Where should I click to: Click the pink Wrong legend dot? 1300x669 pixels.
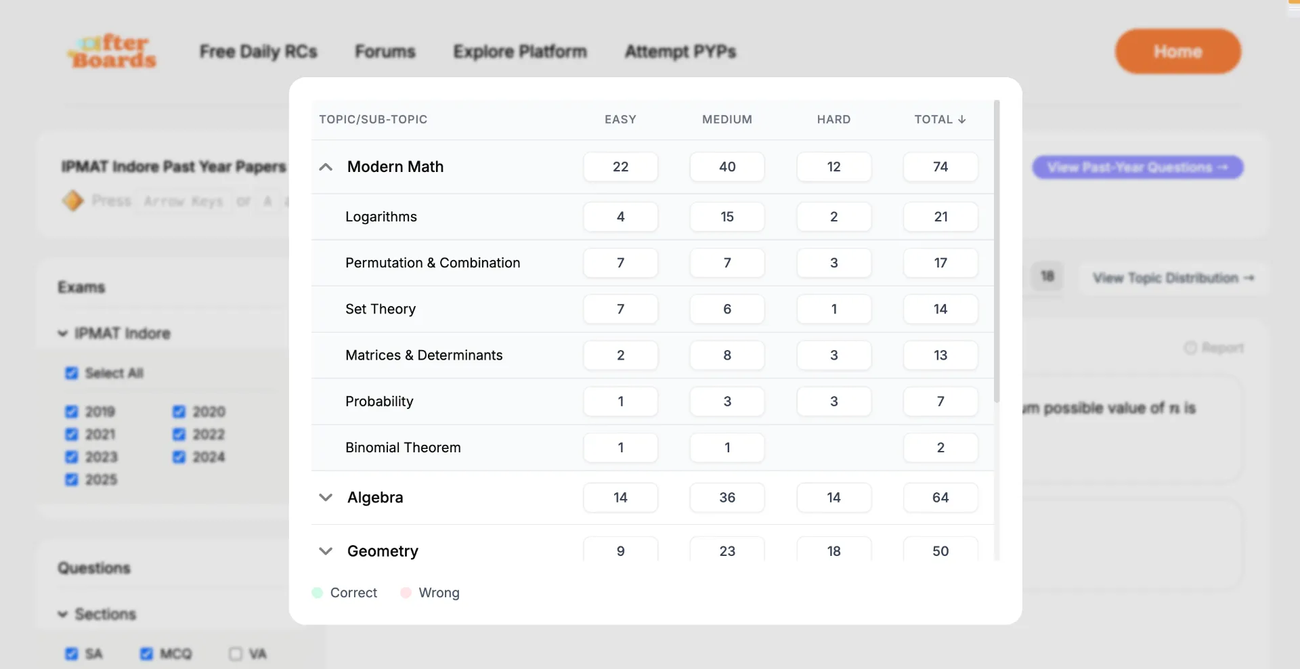(x=406, y=592)
